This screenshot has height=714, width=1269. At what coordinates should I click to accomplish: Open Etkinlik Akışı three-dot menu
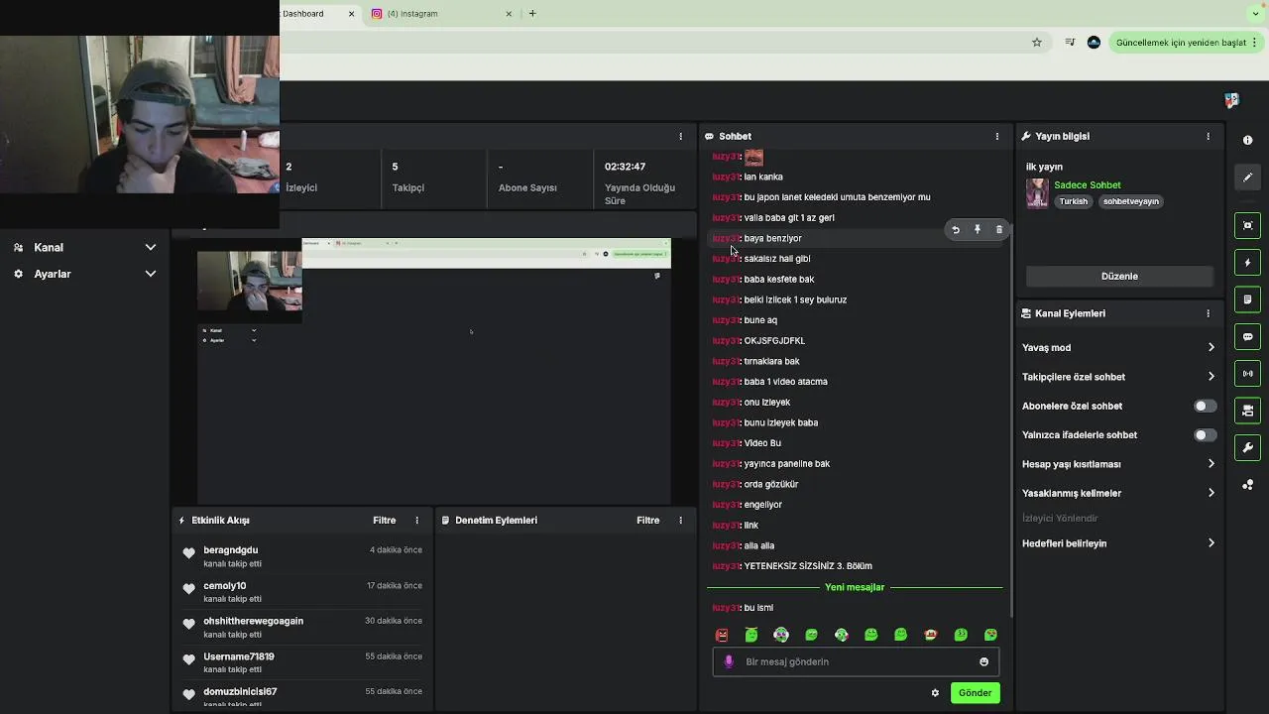click(416, 521)
